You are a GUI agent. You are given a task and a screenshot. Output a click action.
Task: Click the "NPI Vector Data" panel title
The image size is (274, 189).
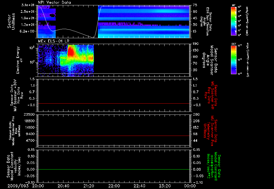point(54,2)
